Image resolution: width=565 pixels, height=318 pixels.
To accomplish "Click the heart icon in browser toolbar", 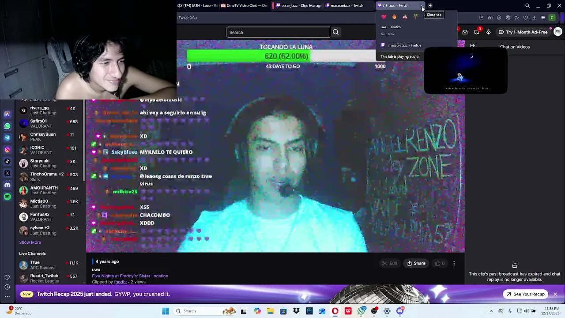I will [526, 18].
